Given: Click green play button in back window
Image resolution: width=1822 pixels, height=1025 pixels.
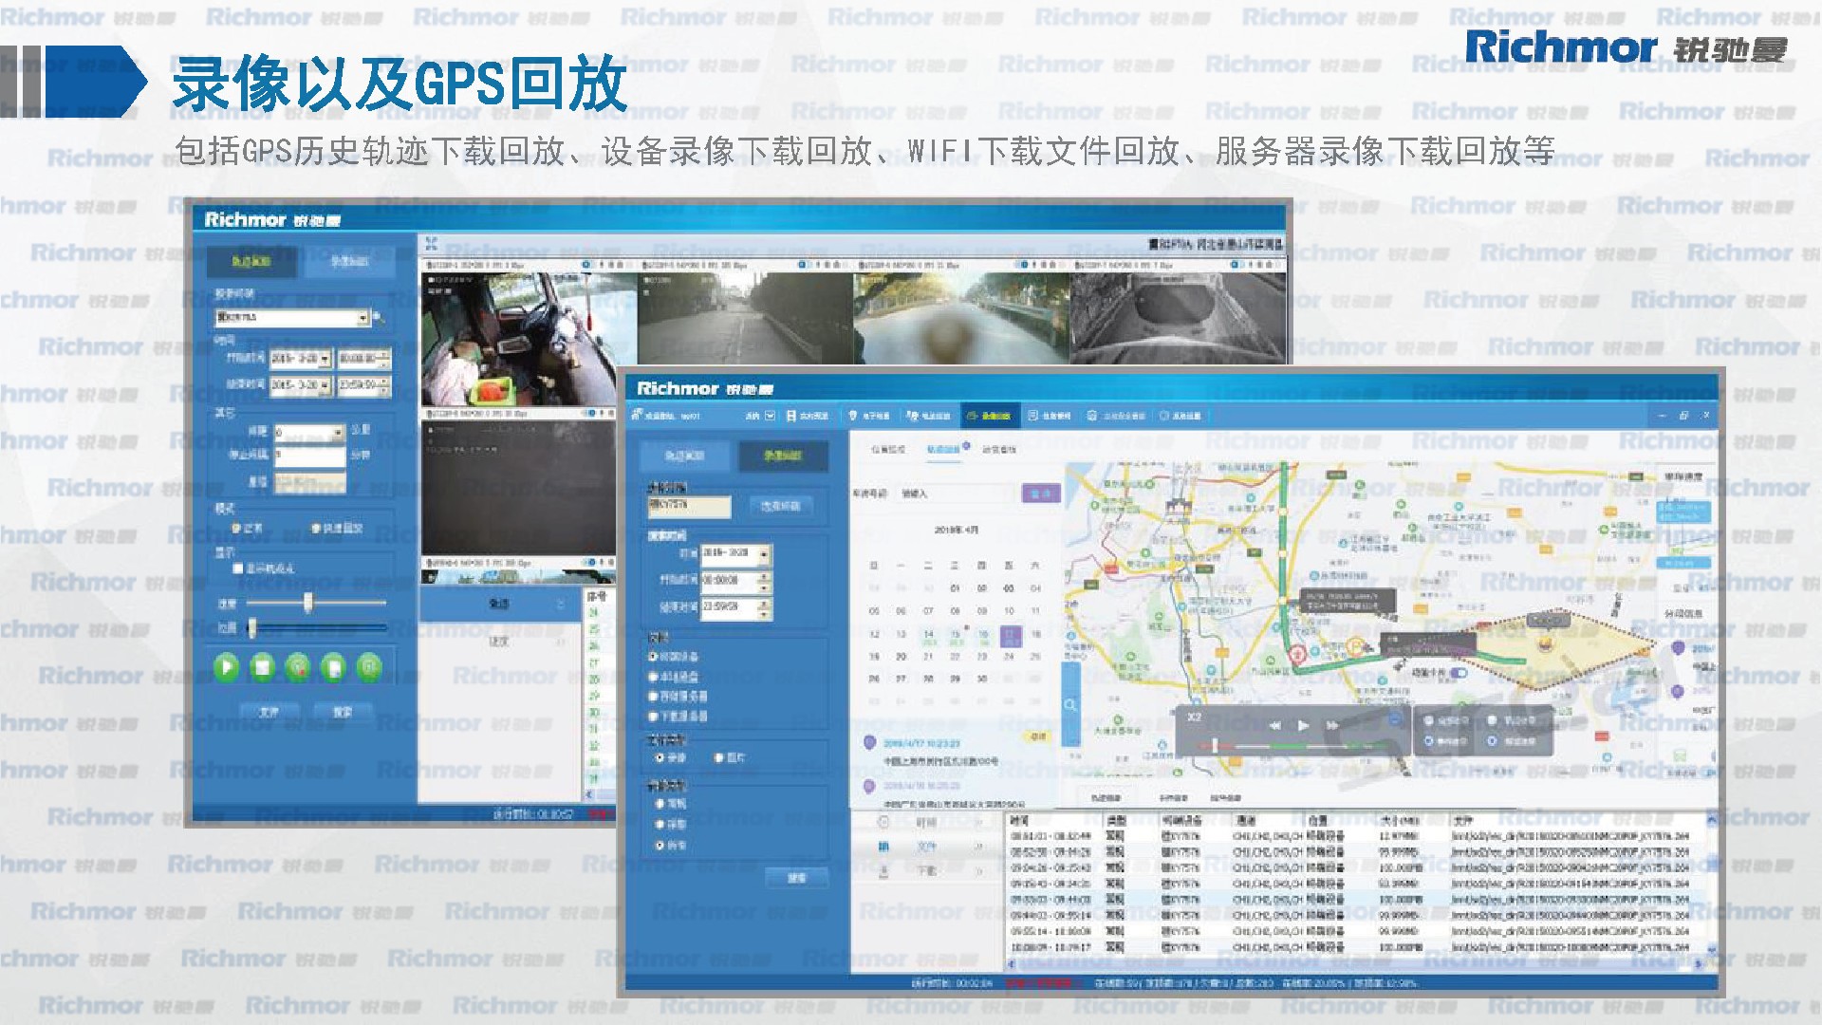Looking at the screenshot, I should (x=226, y=667).
